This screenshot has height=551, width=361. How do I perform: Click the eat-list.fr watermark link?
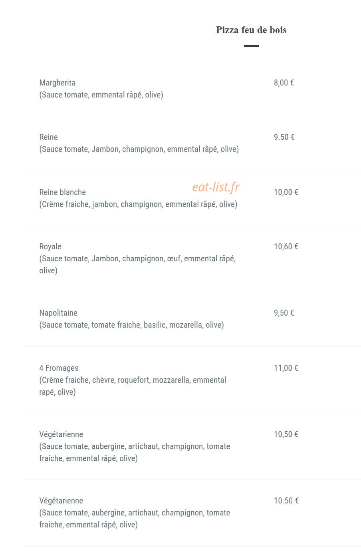[216, 187]
